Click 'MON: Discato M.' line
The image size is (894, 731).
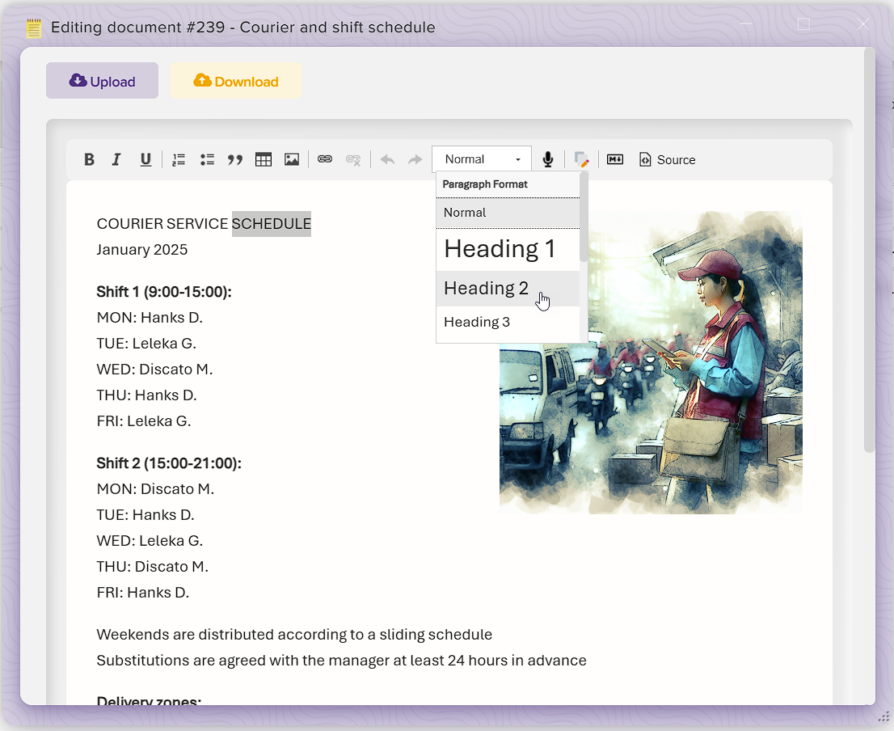click(x=156, y=489)
